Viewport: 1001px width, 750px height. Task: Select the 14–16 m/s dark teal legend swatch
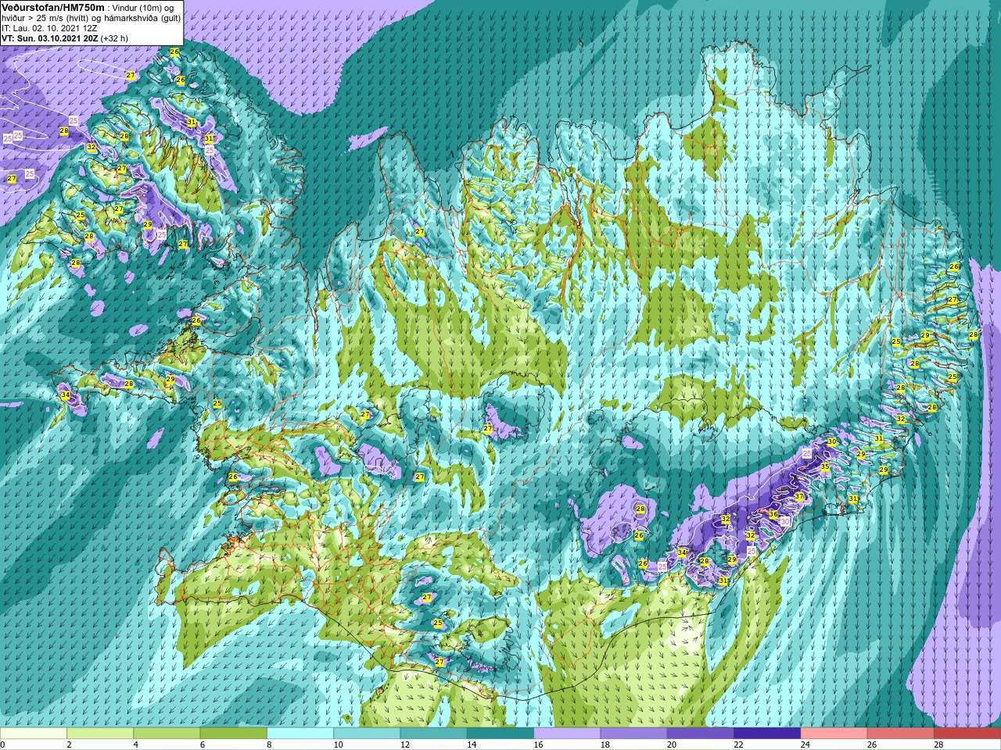500,734
